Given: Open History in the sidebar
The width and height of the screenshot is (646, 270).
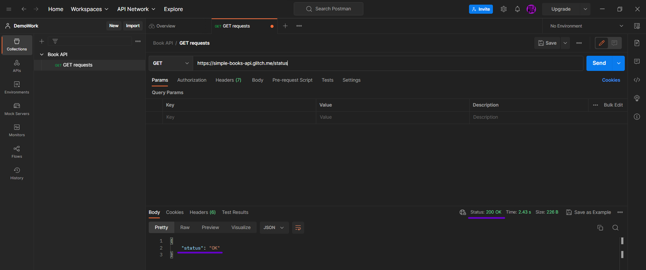Looking at the screenshot, I should click(17, 174).
